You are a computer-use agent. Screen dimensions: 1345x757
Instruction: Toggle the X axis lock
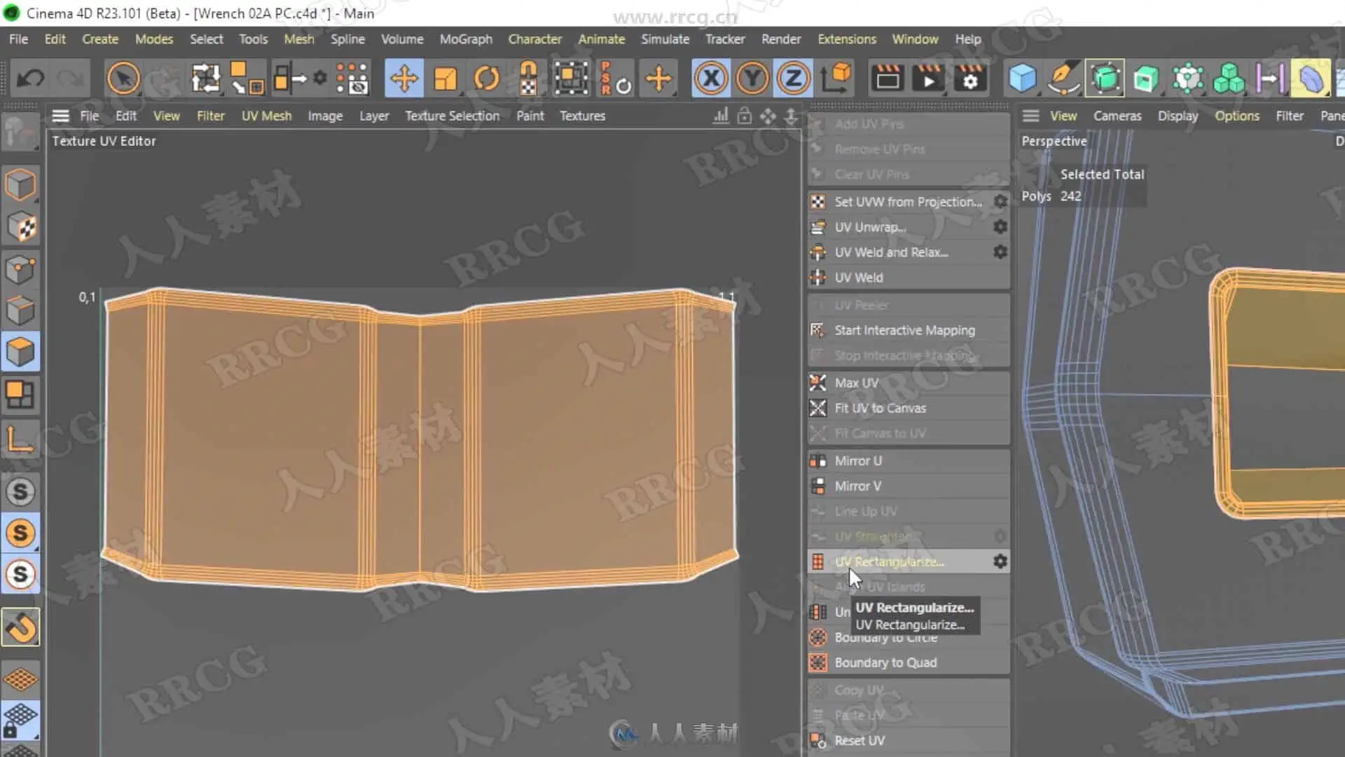[x=711, y=79]
